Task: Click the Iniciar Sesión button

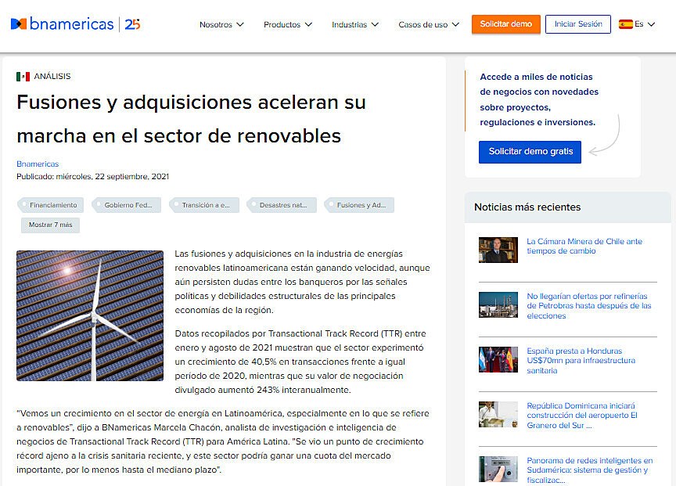Action: pos(577,24)
